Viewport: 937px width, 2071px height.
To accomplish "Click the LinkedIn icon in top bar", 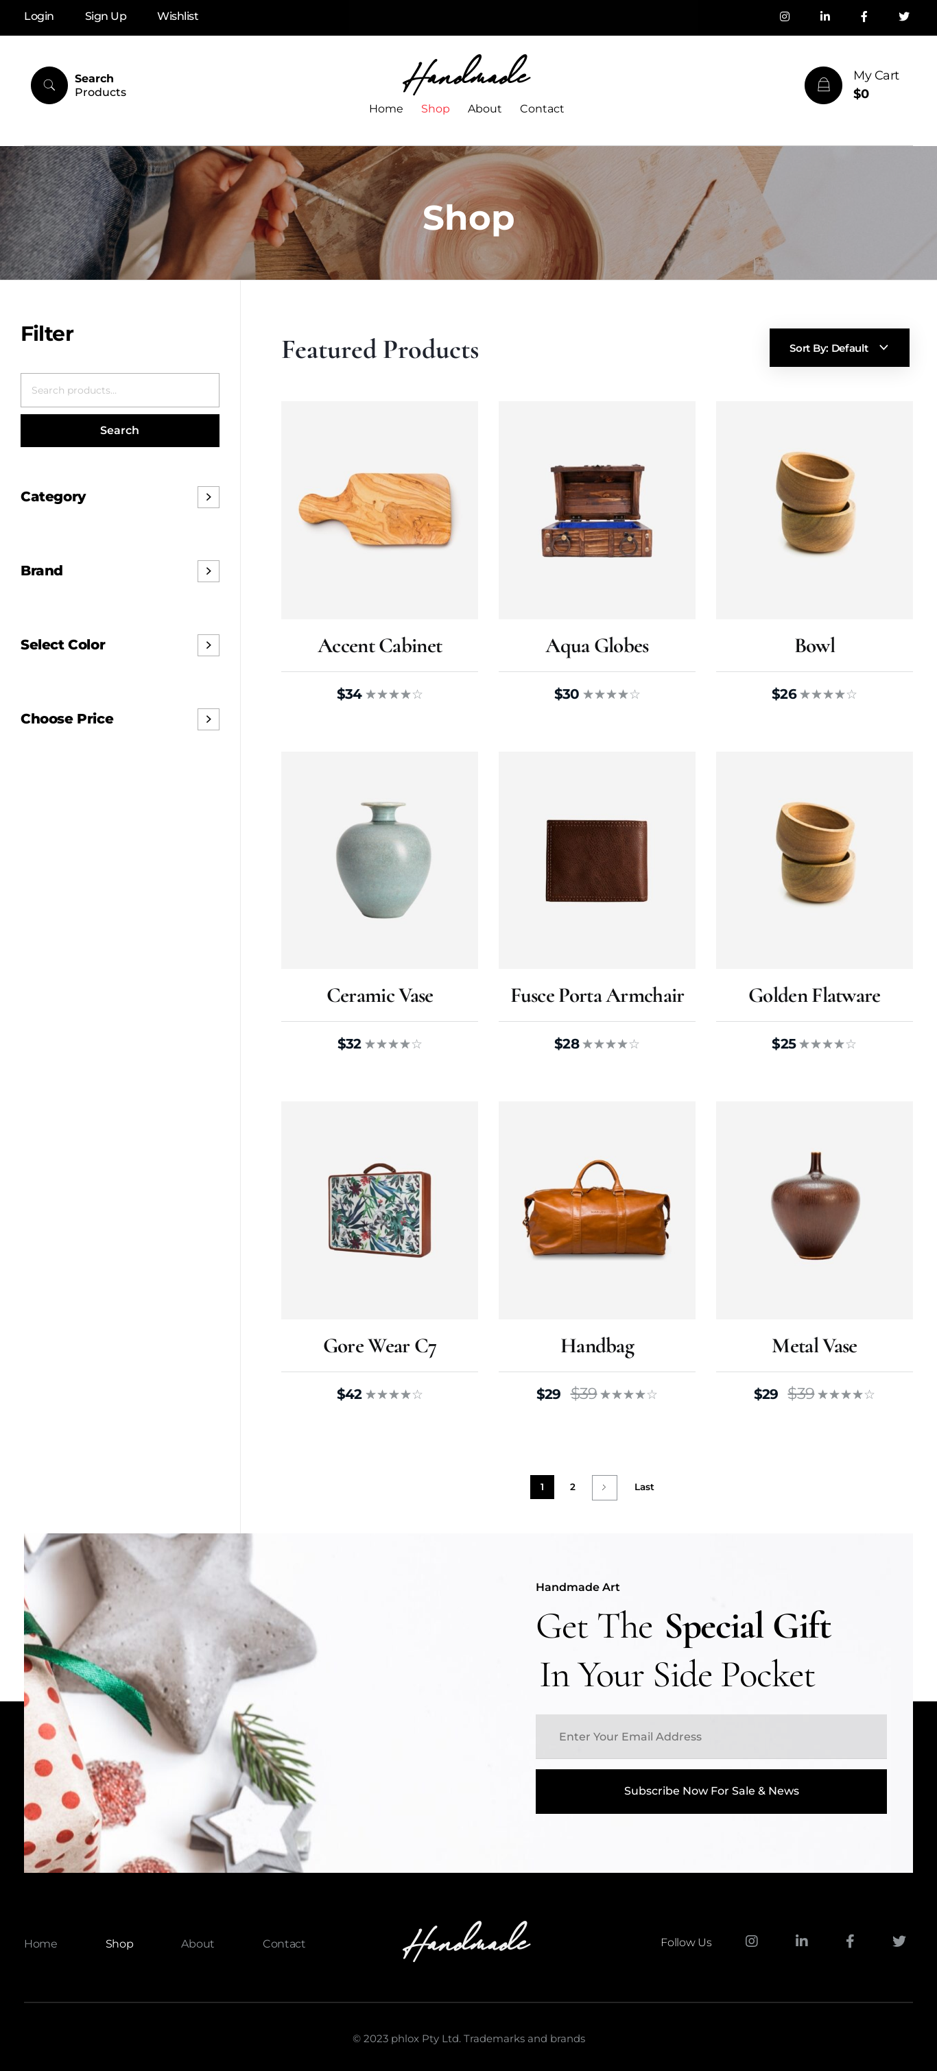I will point(825,17).
